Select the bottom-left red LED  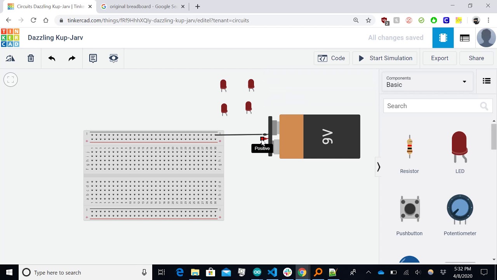click(224, 109)
